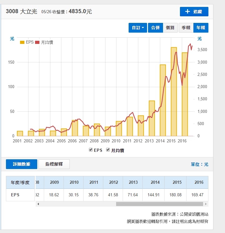
Task: Click the 2006 x-axis year label
Action: click(72, 141)
